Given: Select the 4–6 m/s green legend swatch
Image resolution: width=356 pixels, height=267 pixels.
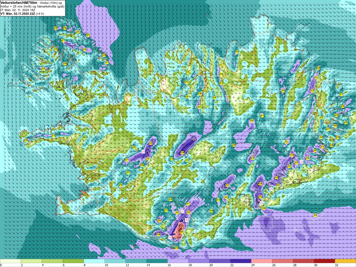Looking at the screenshot, I should 52,261.
